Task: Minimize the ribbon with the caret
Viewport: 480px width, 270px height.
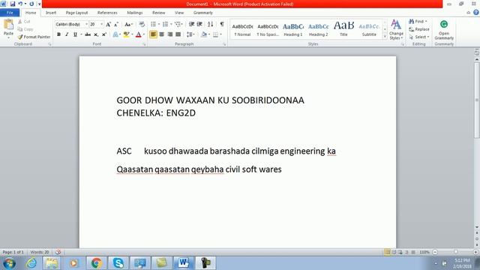Action: [468, 13]
